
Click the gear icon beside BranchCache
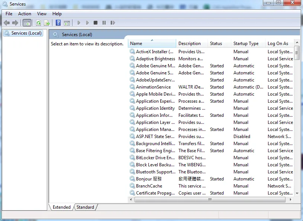[x=132, y=186]
